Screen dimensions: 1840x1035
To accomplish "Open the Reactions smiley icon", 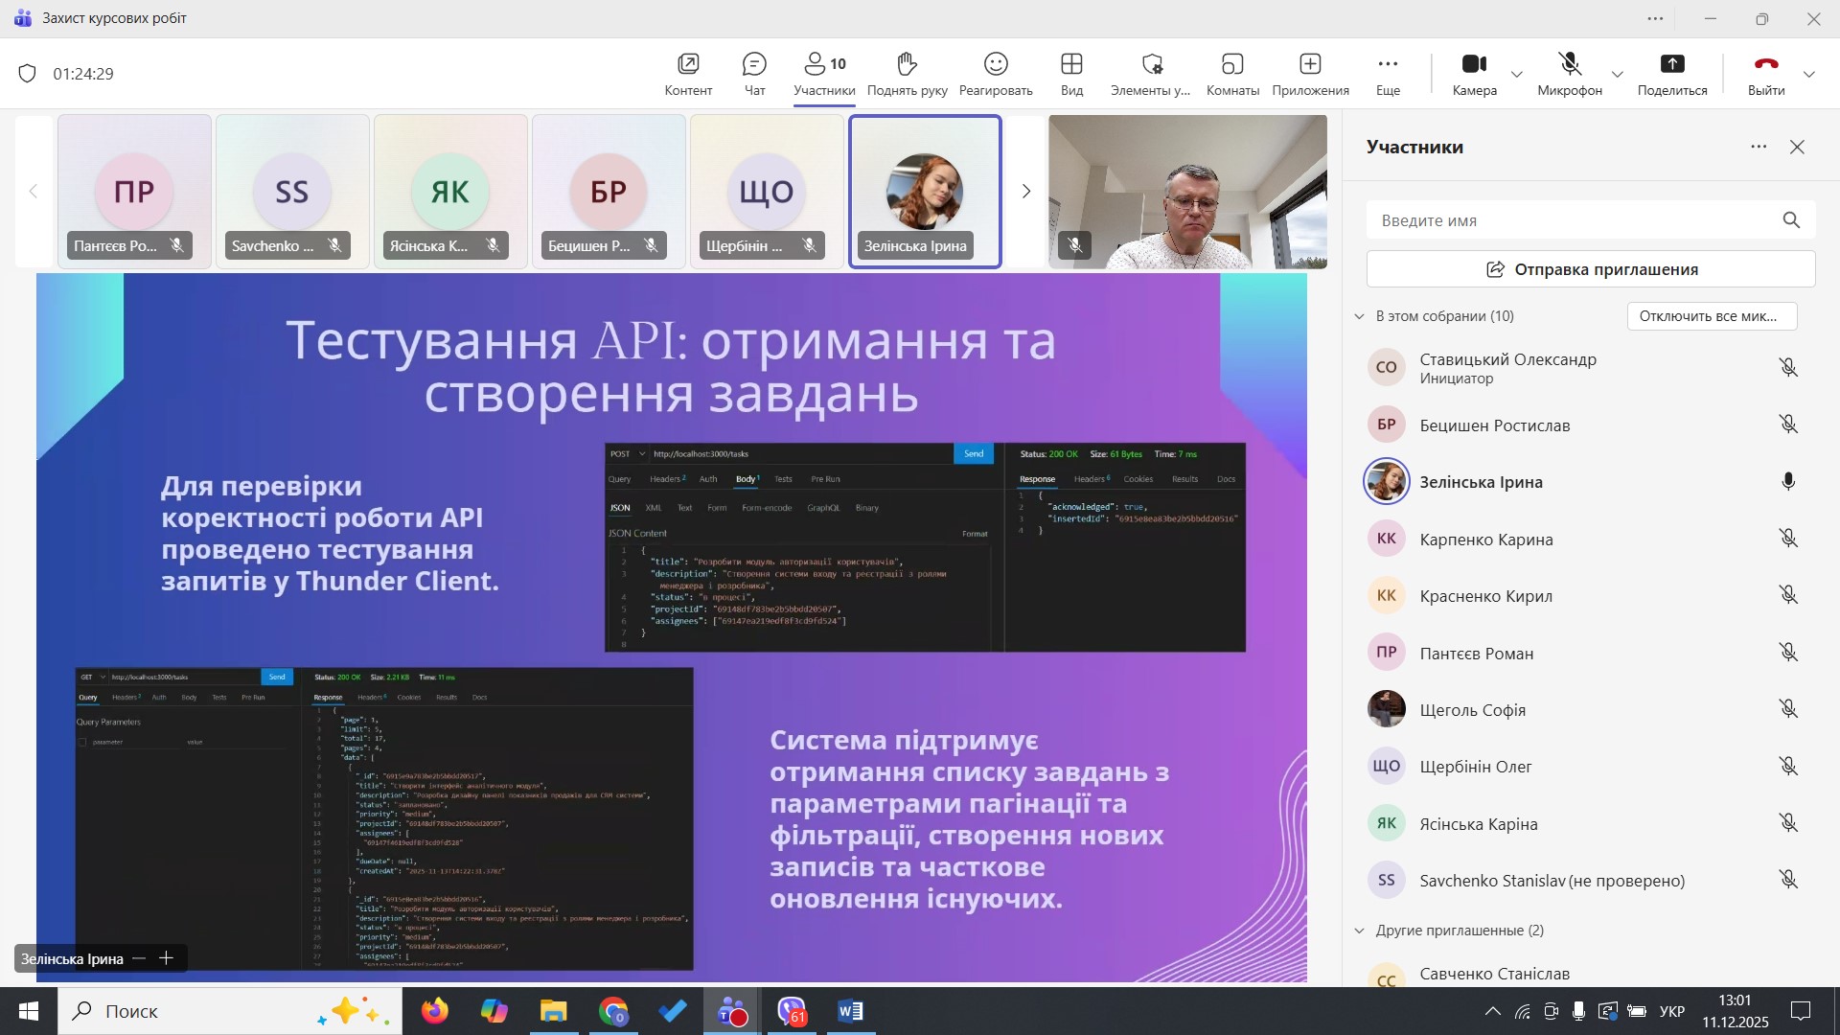I will click(996, 64).
